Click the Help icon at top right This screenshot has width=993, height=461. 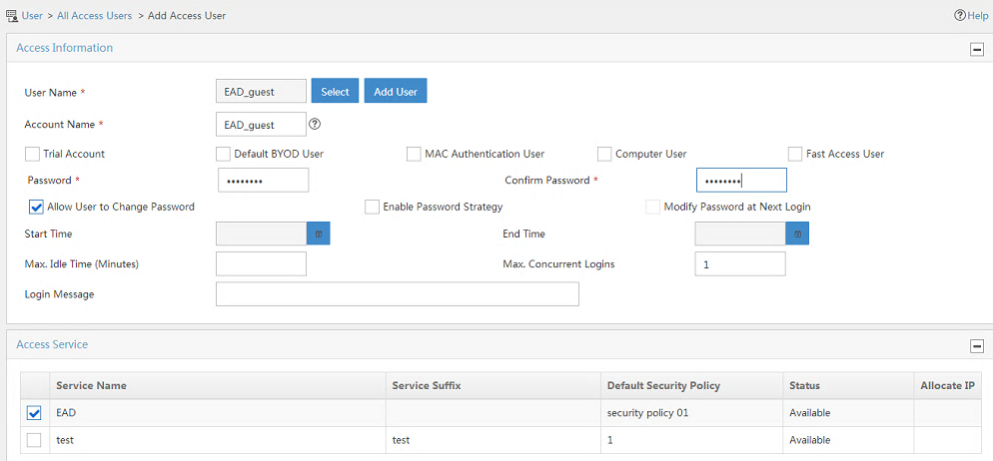tap(959, 15)
